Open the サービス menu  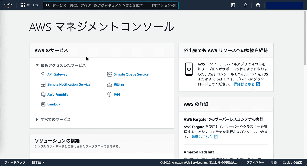(x=30, y=5)
